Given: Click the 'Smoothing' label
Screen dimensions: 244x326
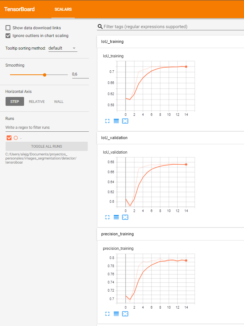Looking at the screenshot, I should tap(15, 65).
